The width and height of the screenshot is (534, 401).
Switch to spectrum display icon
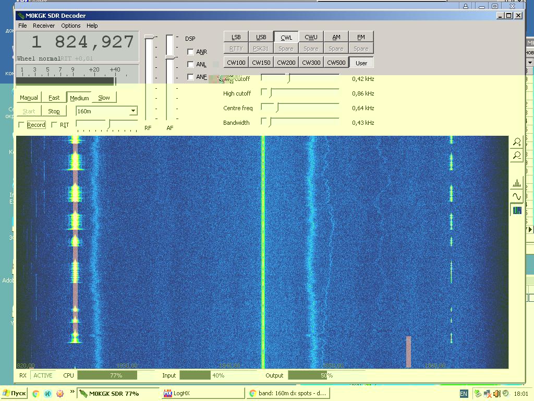pyautogui.click(x=516, y=183)
